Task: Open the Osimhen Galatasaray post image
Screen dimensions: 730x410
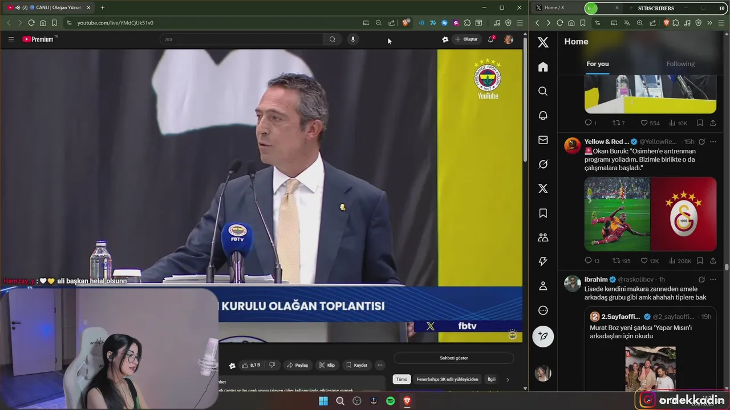Action: tap(650, 214)
